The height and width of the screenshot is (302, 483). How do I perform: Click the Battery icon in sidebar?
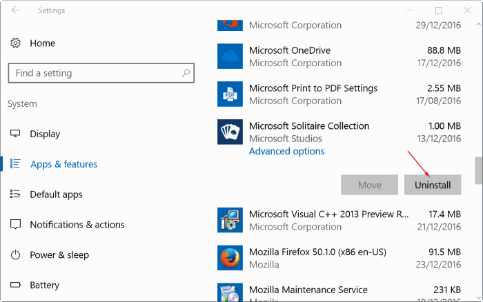tap(15, 285)
